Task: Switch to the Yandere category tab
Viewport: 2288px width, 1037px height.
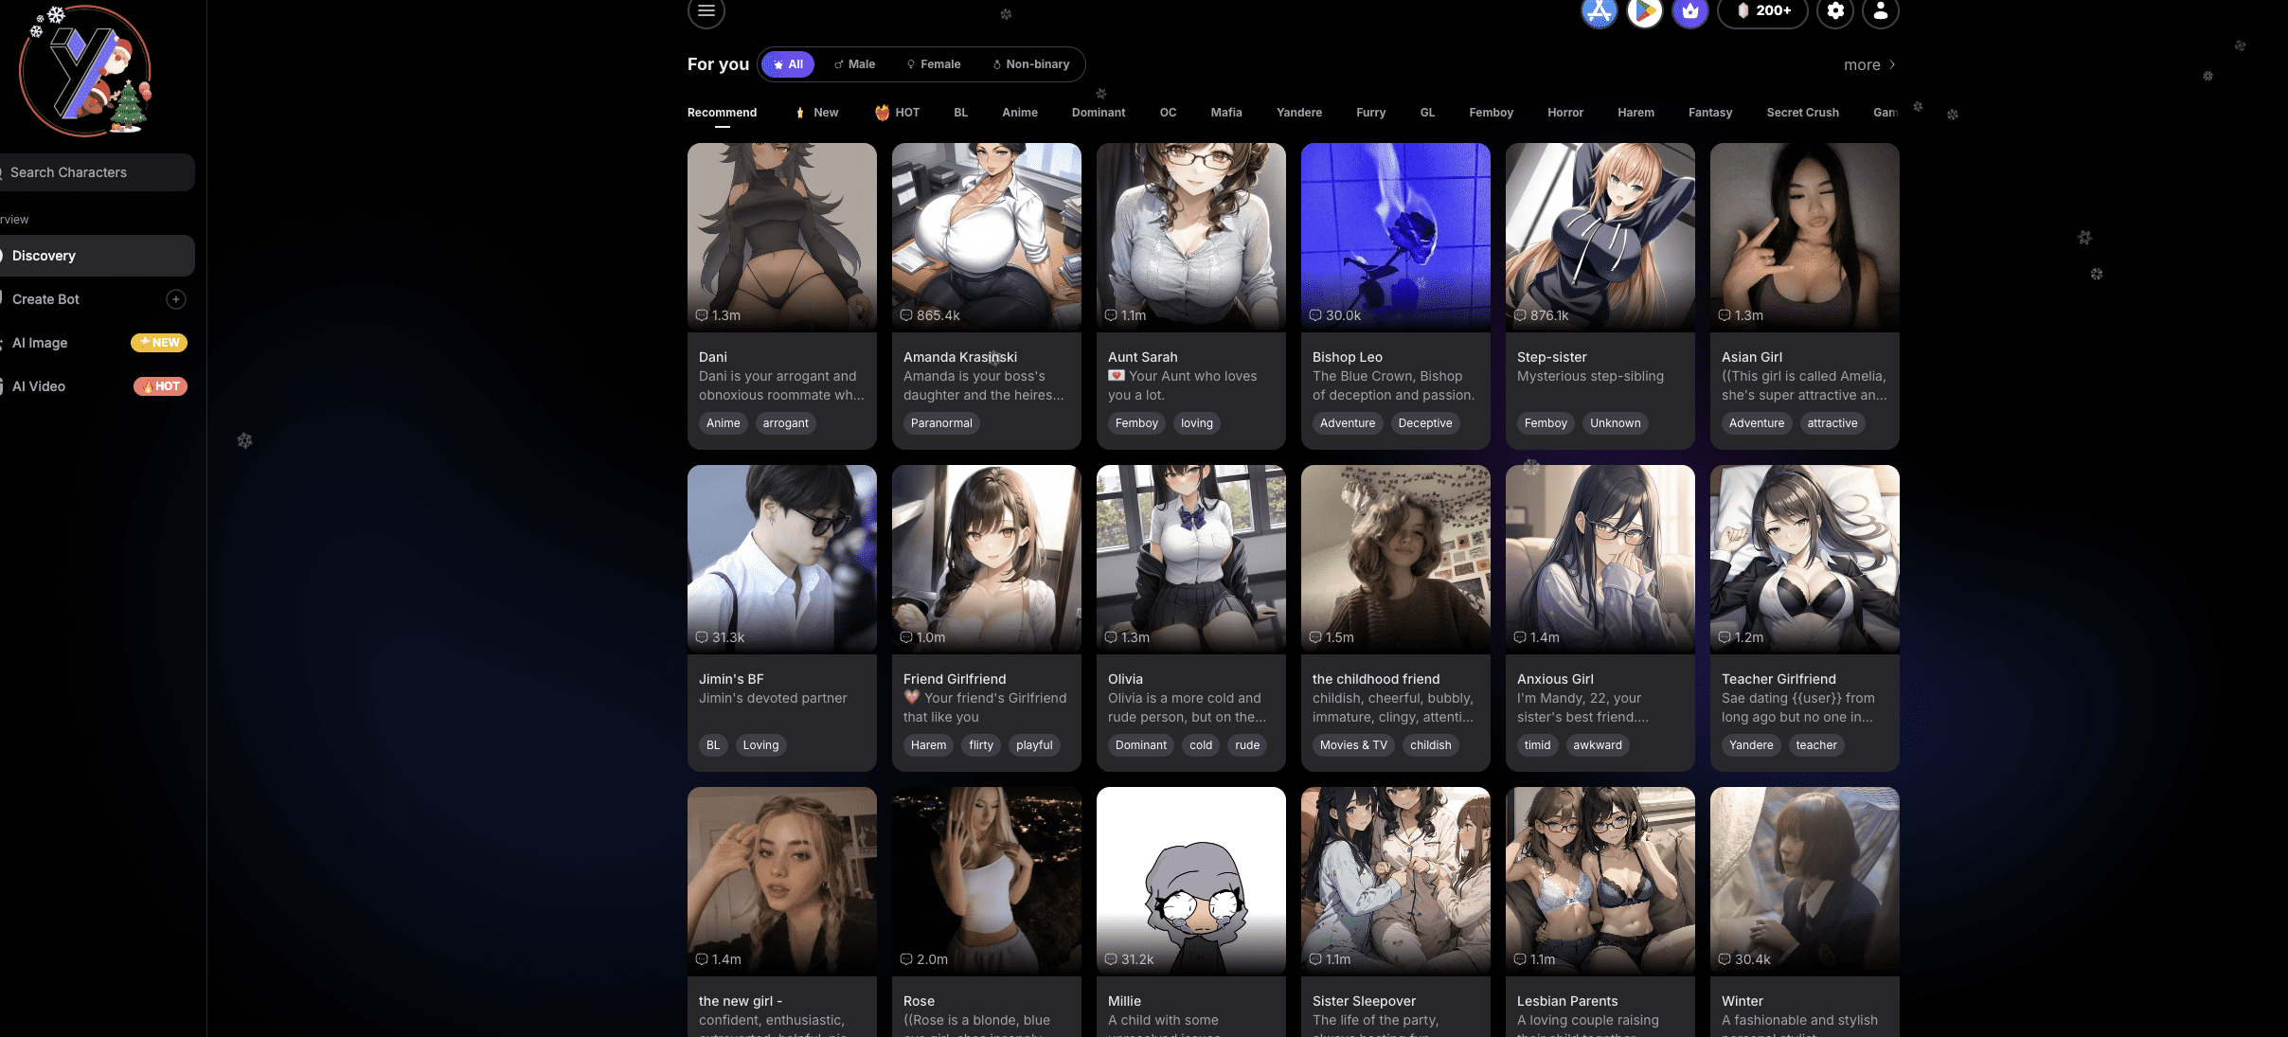Action: [1298, 113]
